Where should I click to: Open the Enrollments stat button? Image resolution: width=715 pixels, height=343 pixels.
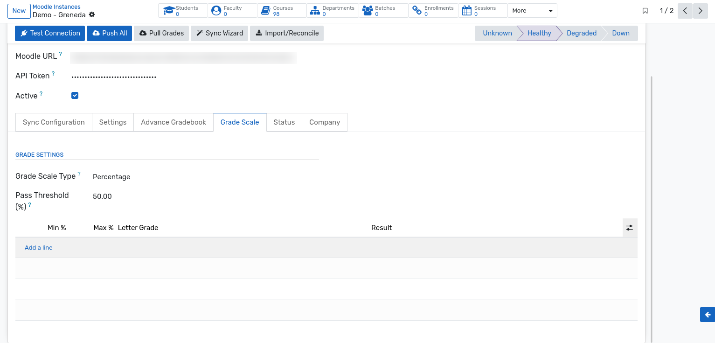tap(433, 11)
